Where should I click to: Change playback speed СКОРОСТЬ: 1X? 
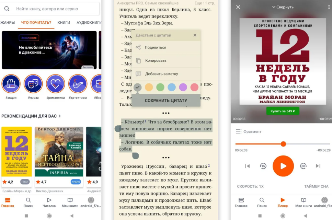[x=250, y=186]
